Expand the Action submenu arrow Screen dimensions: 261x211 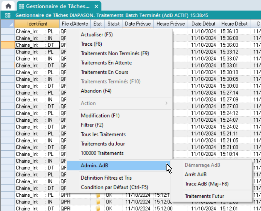(166, 103)
